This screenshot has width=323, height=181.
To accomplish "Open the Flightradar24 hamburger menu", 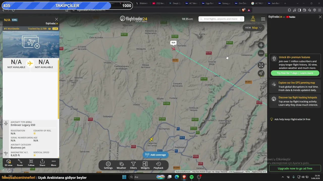I will click(x=263, y=19).
